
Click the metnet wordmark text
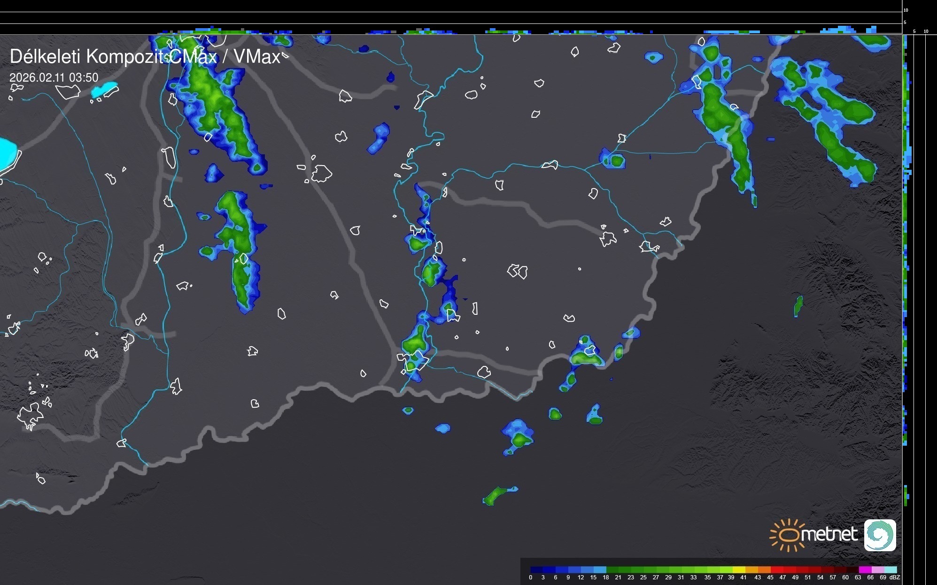point(829,534)
